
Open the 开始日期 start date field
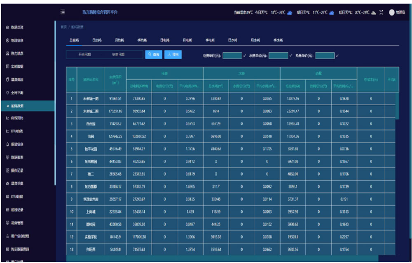point(84,55)
